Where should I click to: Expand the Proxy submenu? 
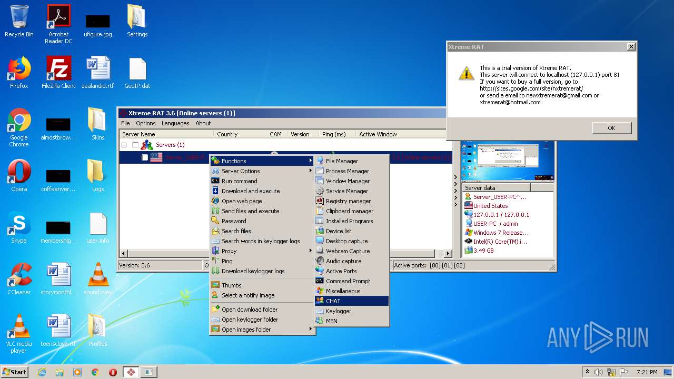tap(262, 251)
